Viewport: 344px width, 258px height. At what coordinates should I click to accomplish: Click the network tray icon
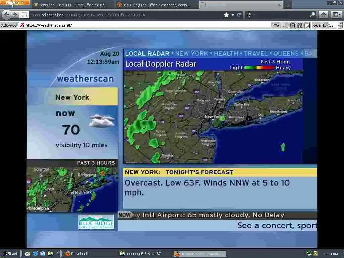coord(309,254)
